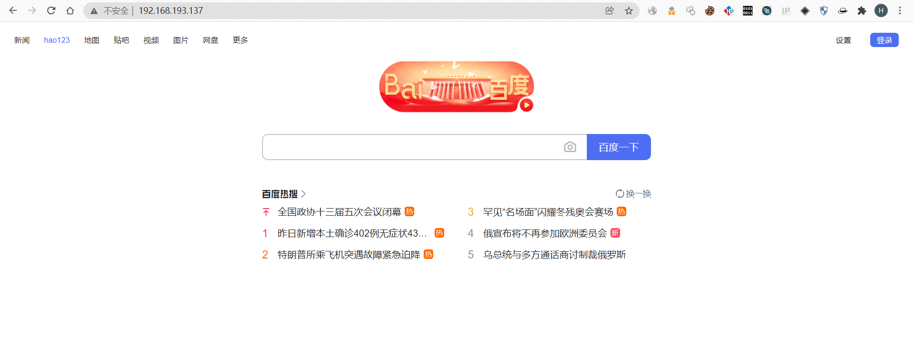Open the 图片 navigation link
The image size is (913, 363).
click(181, 40)
